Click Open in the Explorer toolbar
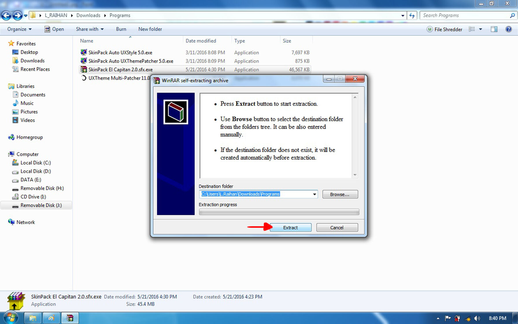 (x=54, y=29)
